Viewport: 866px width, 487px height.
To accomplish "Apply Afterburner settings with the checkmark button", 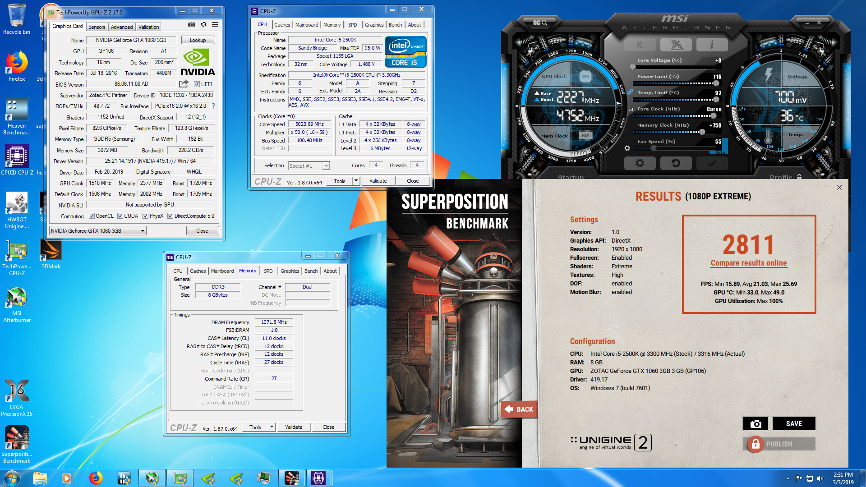I will 712,163.
